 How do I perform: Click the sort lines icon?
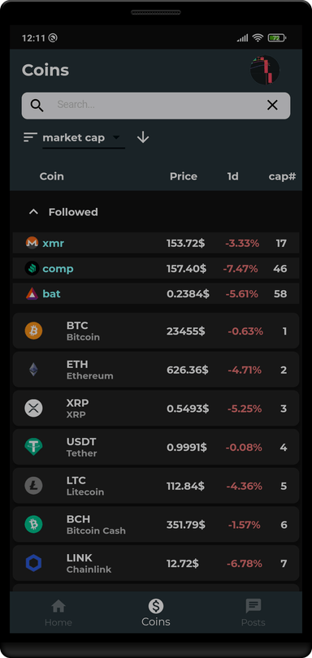click(30, 137)
